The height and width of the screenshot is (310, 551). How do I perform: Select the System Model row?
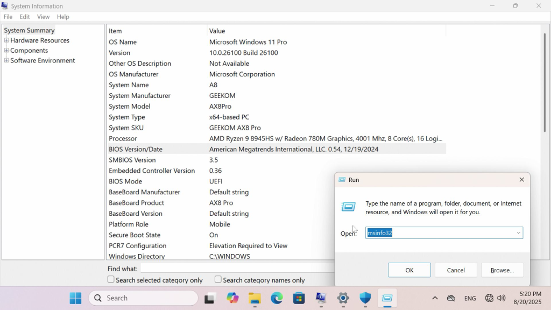276,106
